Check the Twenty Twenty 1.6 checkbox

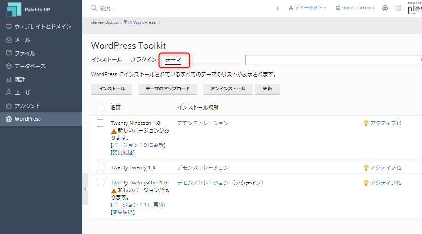tap(101, 167)
